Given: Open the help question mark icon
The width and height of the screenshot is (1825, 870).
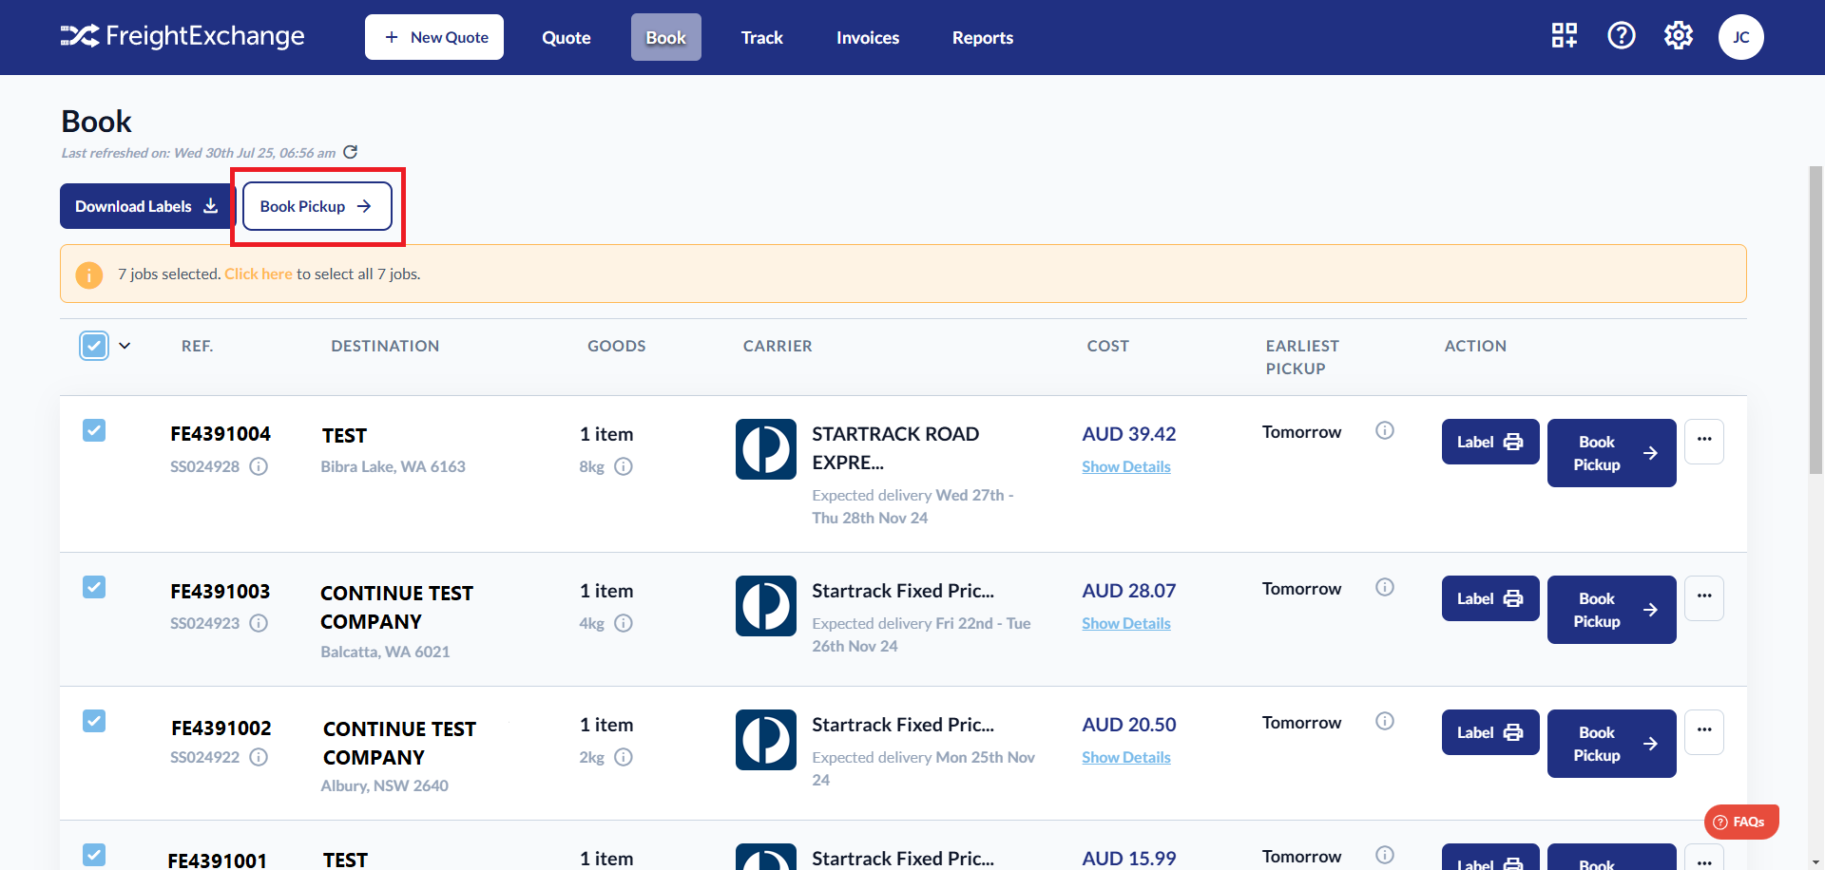Looking at the screenshot, I should (x=1622, y=36).
